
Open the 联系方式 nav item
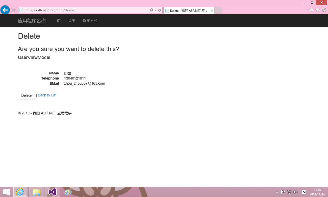click(90, 21)
